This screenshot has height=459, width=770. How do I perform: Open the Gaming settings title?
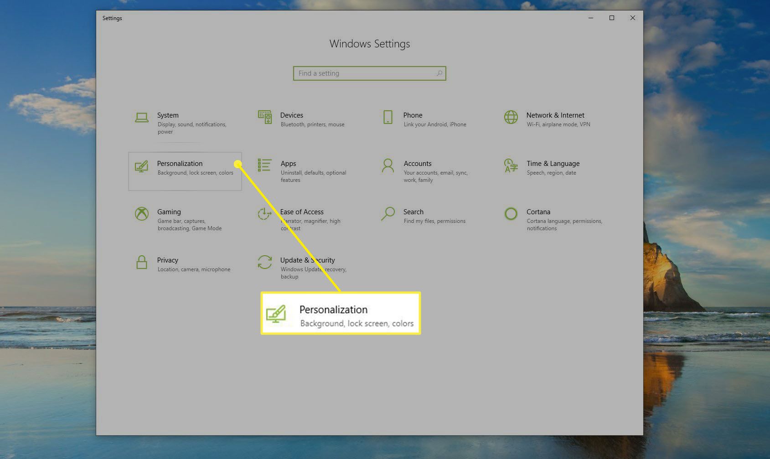coord(169,212)
